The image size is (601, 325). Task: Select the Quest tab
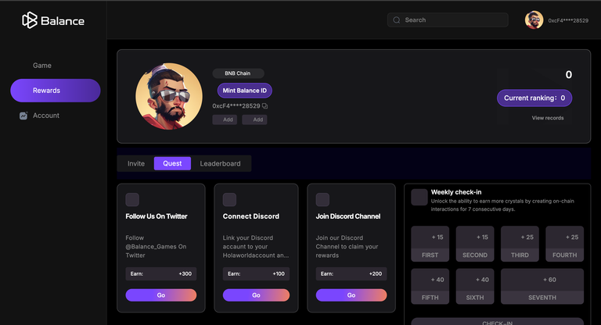coord(172,163)
